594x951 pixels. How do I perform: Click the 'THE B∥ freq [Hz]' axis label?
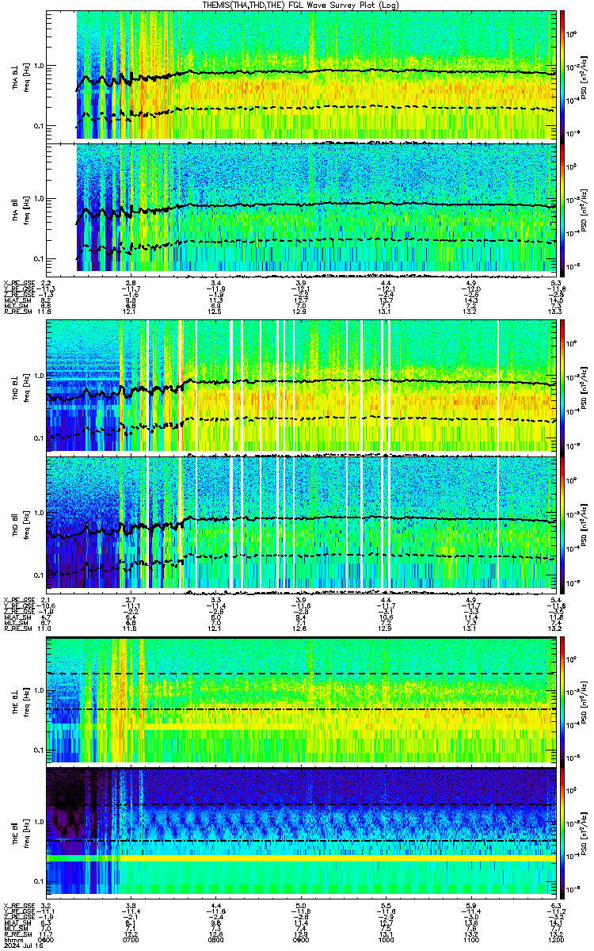19,833
